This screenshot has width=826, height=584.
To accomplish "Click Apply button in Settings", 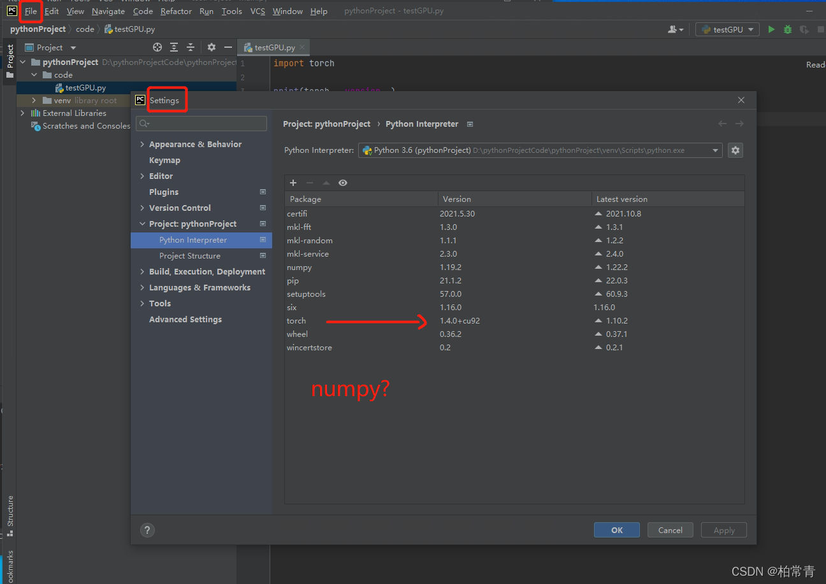I will pyautogui.click(x=724, y=530).
